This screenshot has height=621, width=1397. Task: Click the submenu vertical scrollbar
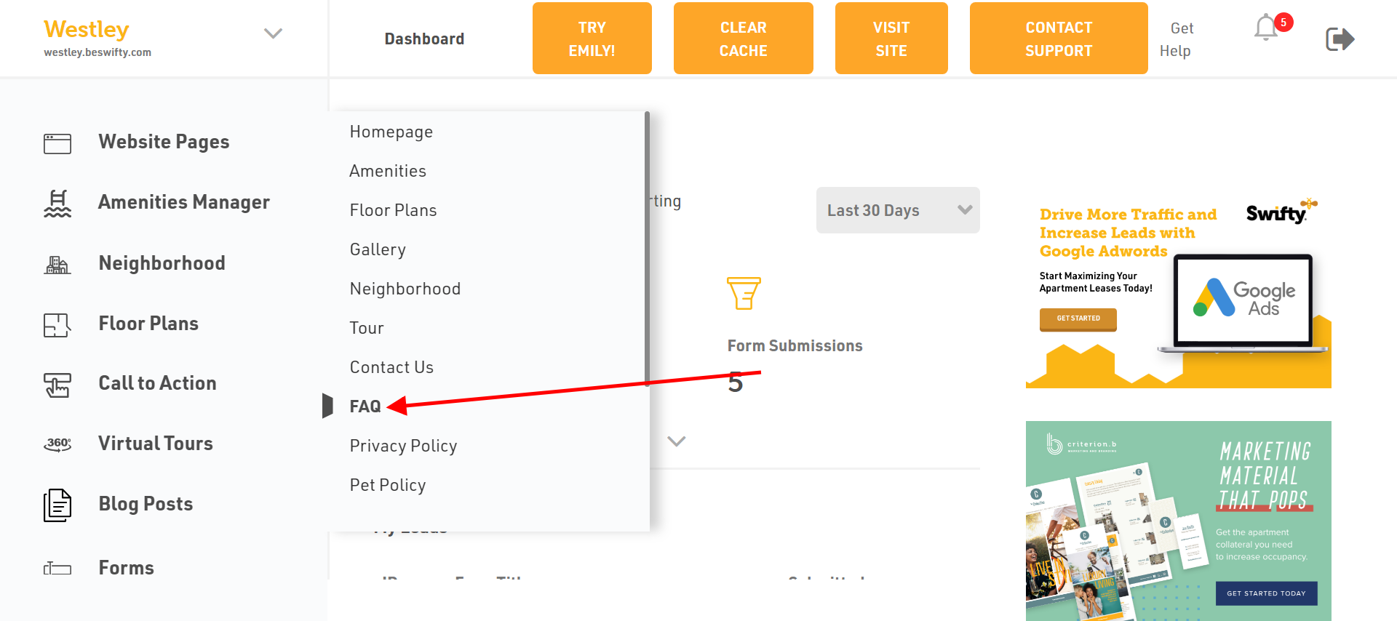(x=647, y=249)
